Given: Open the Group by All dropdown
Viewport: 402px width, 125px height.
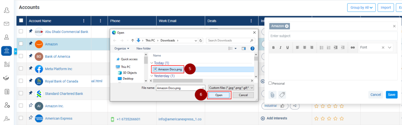Looking at the screenshot, I should [362, 8].
